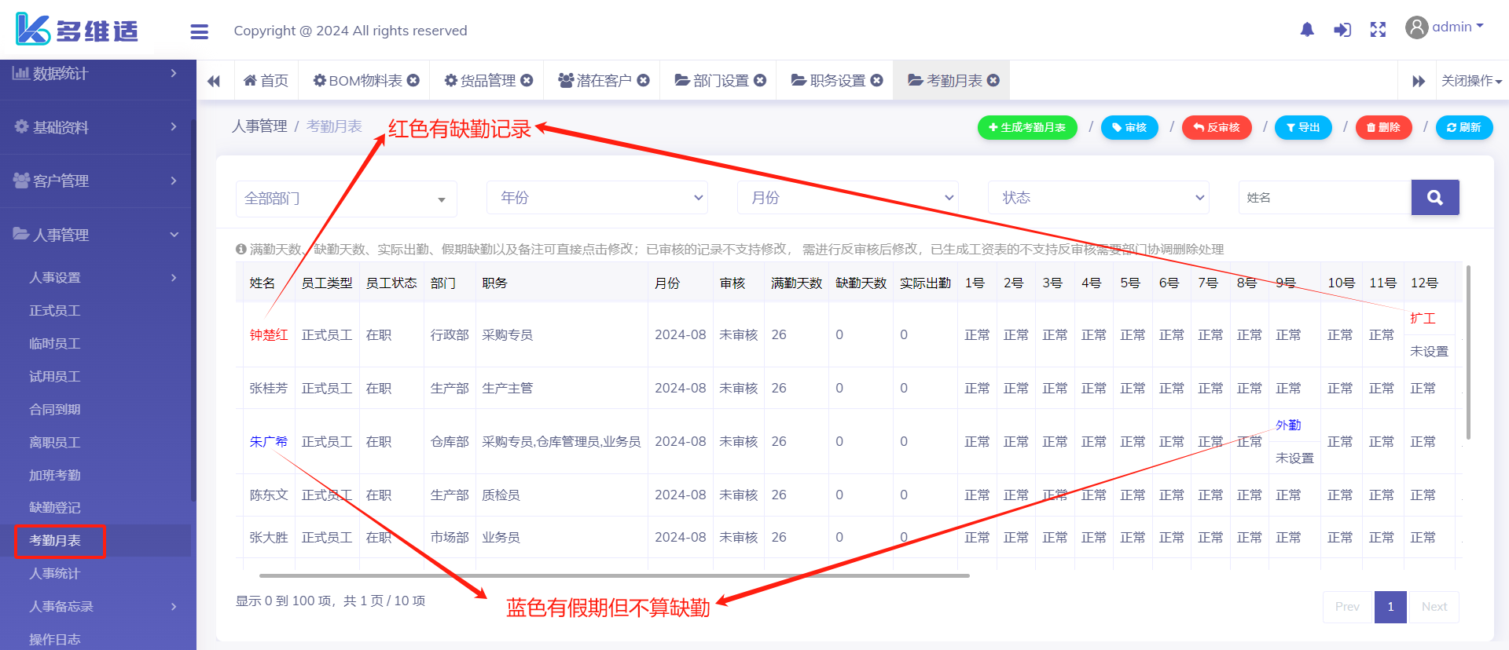Open the 全部部门 department dropdown

[x=346, y=199]
